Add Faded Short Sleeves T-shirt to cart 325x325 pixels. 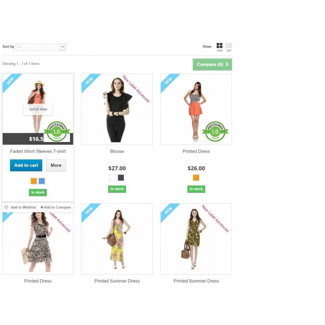[26, 165]
